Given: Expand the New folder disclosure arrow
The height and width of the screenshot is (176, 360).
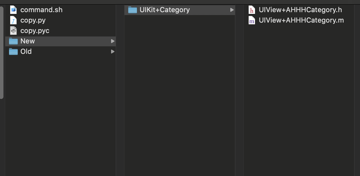Looking at the screenshot, I should coord(113,41).
